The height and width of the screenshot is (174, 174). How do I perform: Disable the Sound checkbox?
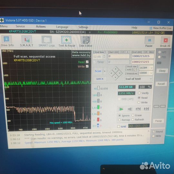click(154, 132)
